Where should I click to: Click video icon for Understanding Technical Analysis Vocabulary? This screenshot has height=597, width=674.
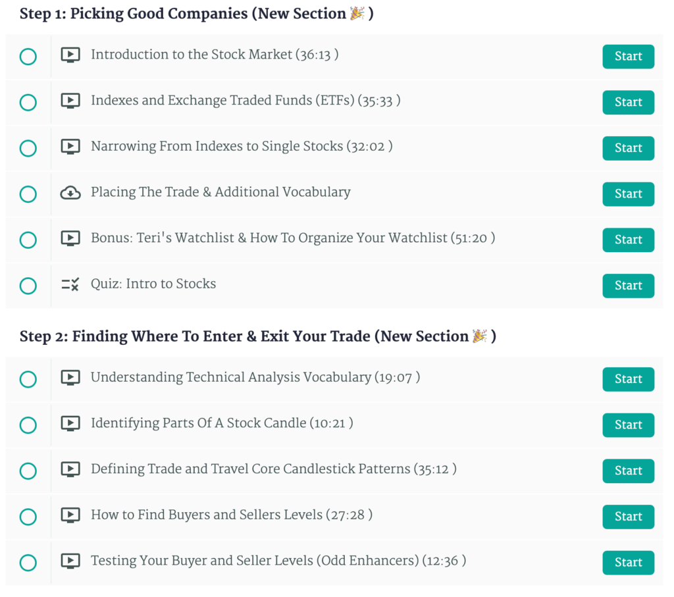click(70, 378)
